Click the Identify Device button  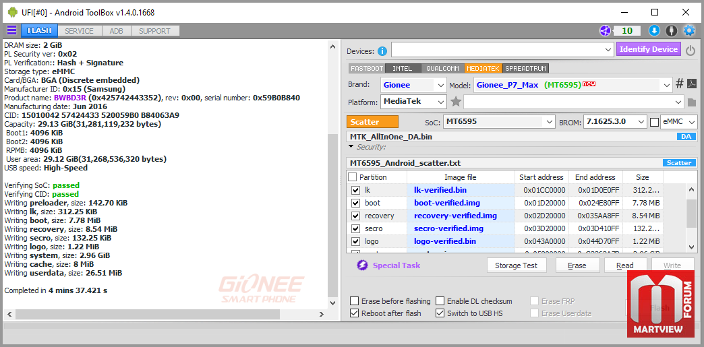[648, 49]
